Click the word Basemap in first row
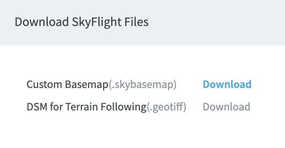Image resolution: width=285 pixels, height=148 pixels. (x=87, y=85)
